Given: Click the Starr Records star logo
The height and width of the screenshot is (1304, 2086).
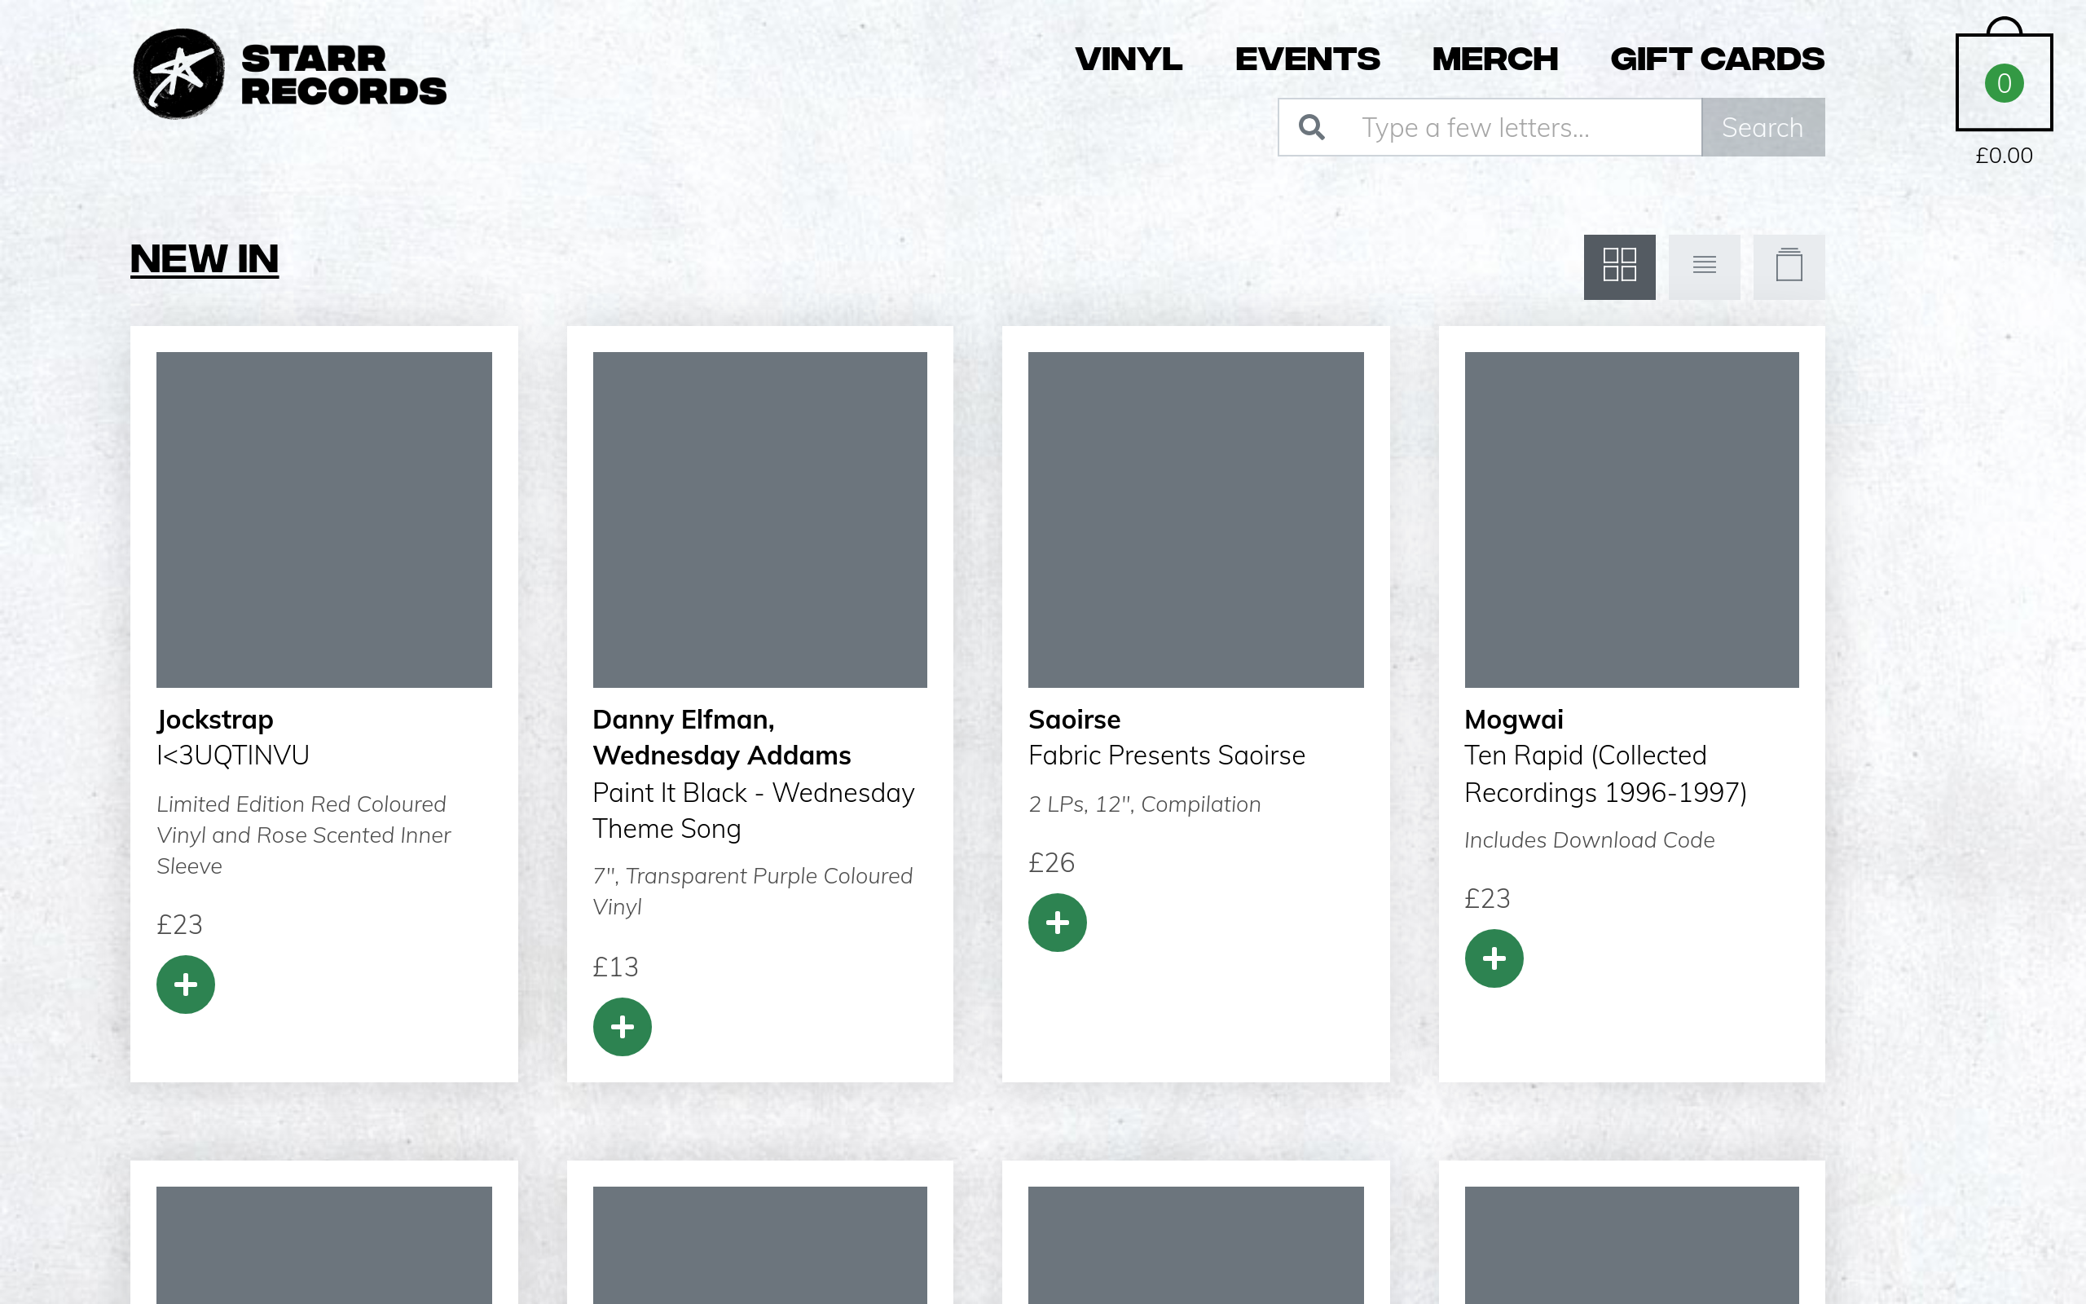Looking at the screenshot, I should tap(179, 74).
